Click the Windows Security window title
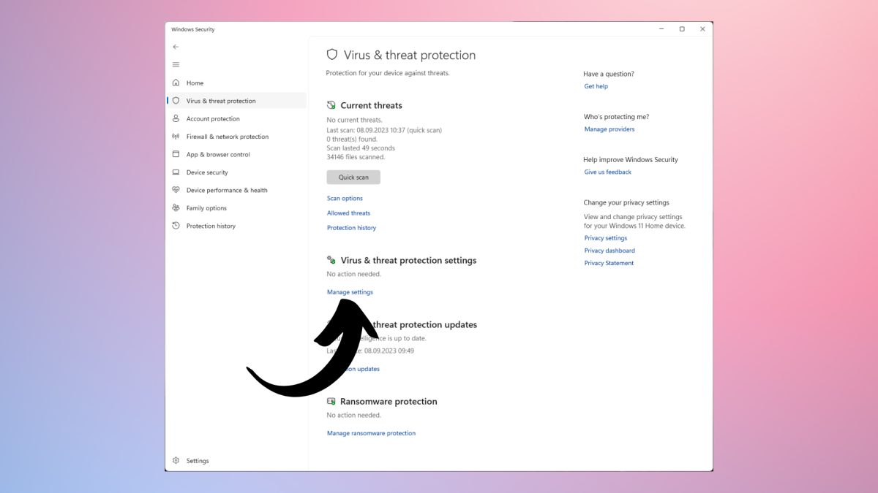The height and width of the screenshot is (493, 878). click(193, 29)
